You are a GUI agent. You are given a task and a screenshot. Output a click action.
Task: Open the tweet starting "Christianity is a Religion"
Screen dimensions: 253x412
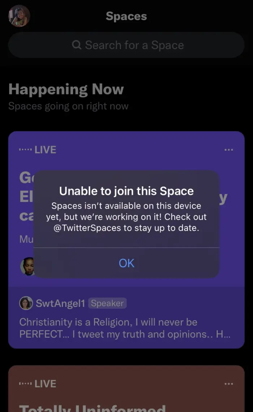point(123,328)
